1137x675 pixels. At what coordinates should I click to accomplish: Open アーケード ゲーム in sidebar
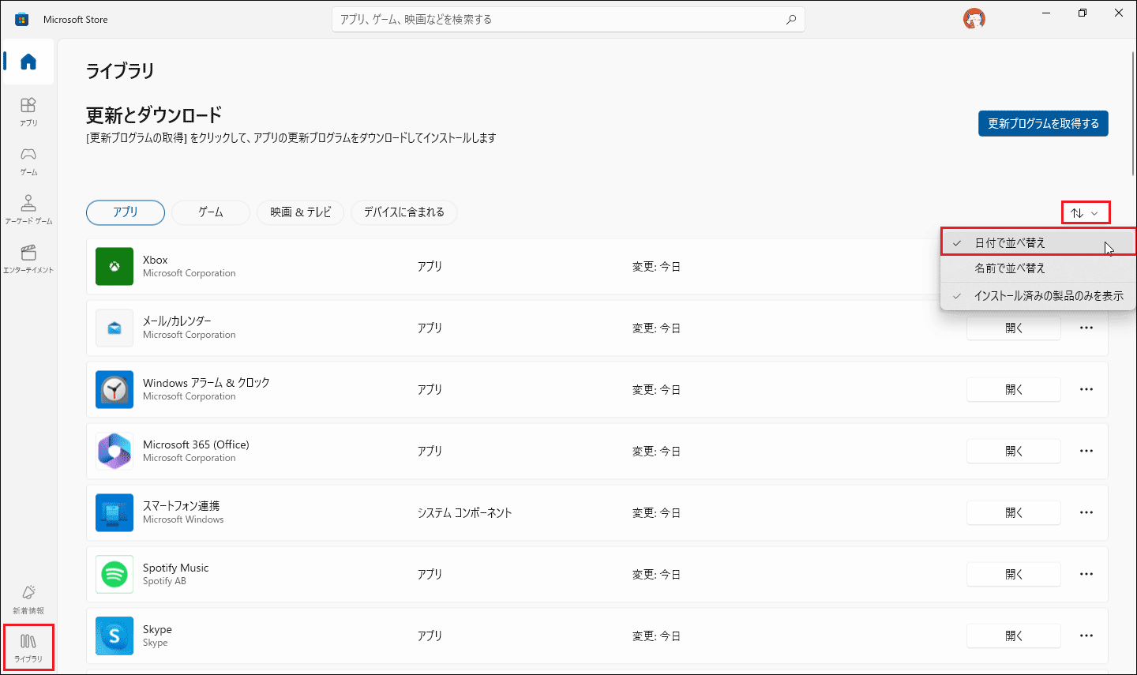(x=28, y=209)
